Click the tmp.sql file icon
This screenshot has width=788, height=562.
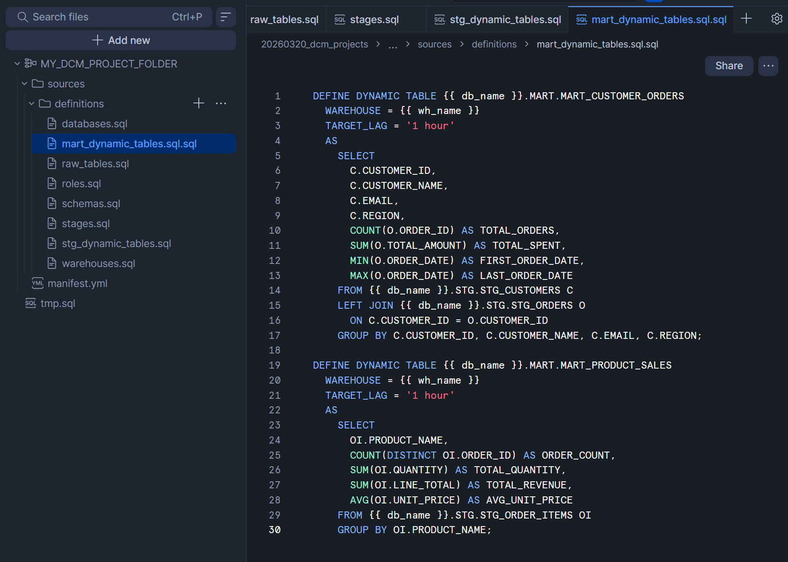[31, 303]
